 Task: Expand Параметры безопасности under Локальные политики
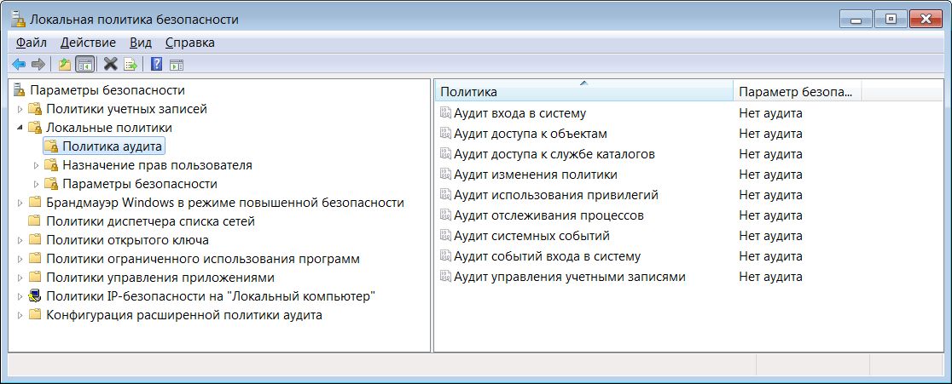(37, 184)
